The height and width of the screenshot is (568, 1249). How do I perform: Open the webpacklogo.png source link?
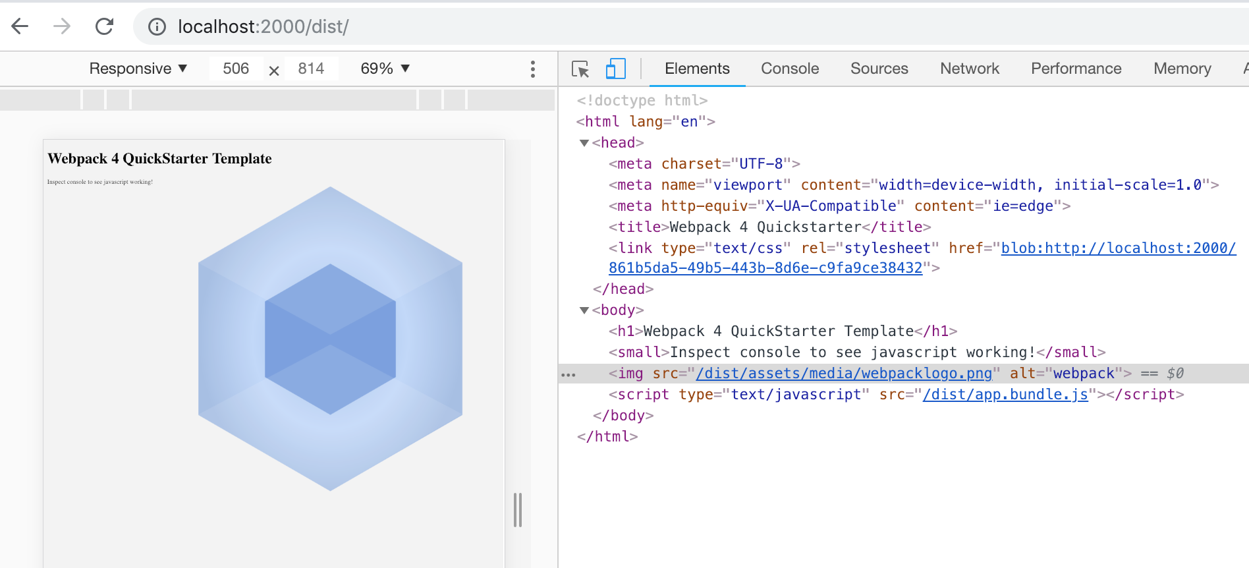click(x=843, y=374)
